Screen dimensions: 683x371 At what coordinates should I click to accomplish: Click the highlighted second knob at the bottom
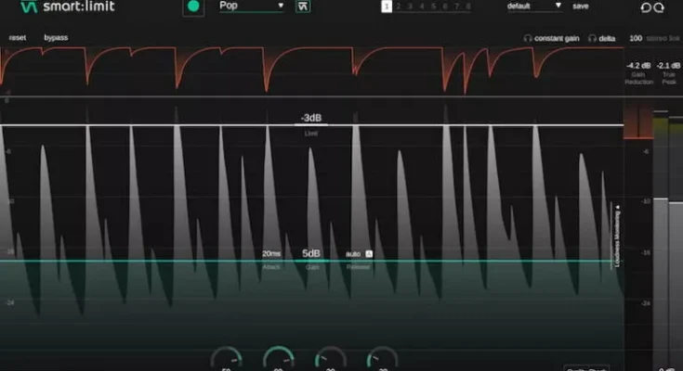[278, 359]
